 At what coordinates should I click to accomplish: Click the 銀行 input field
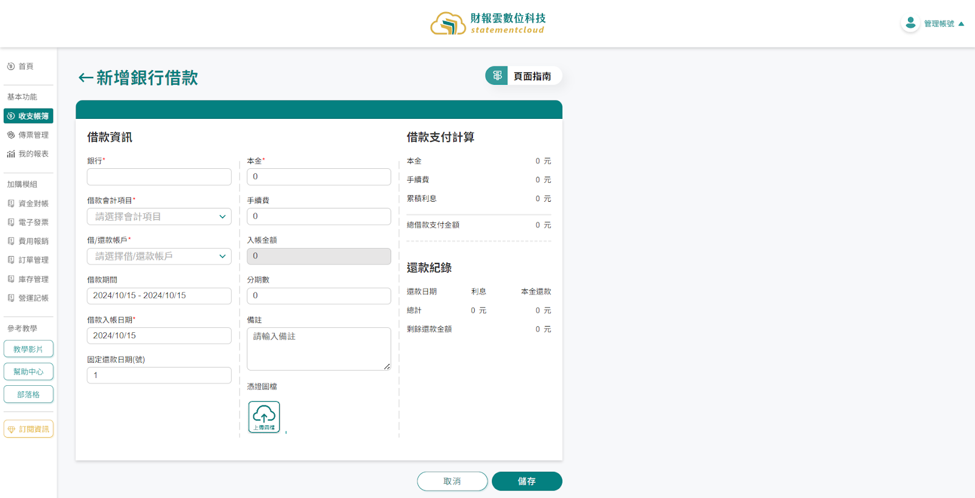[159, 177]
